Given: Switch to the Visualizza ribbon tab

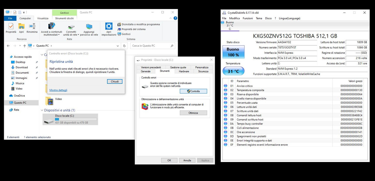Looking at the screenshot, I should (43, 18).
